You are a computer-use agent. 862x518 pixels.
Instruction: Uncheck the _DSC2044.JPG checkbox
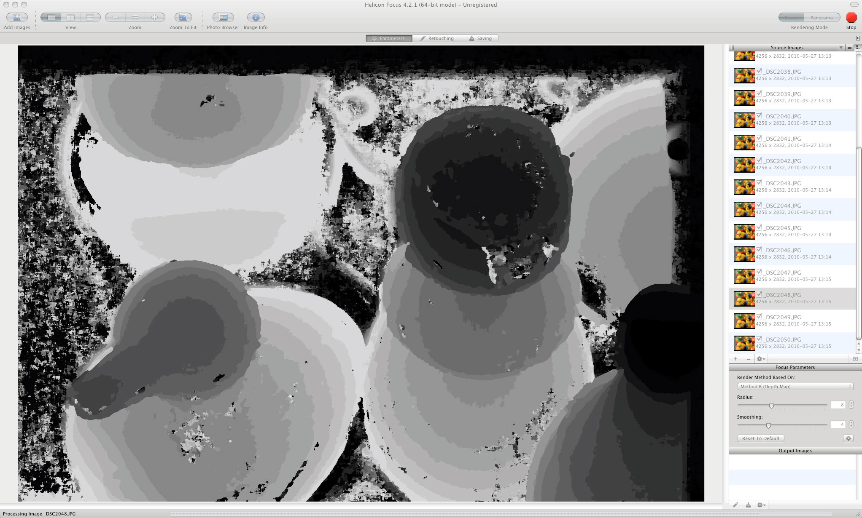click(x=759, y=205)
